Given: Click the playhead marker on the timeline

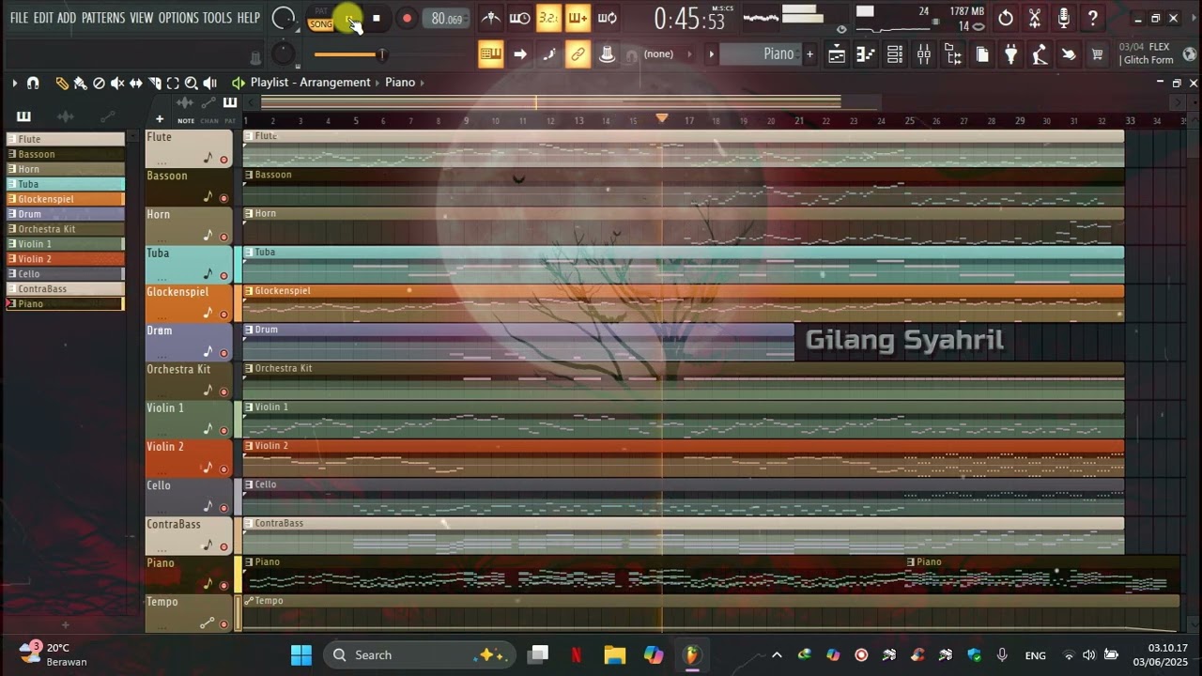Looking at the screenshot, I should click(662, 118).
